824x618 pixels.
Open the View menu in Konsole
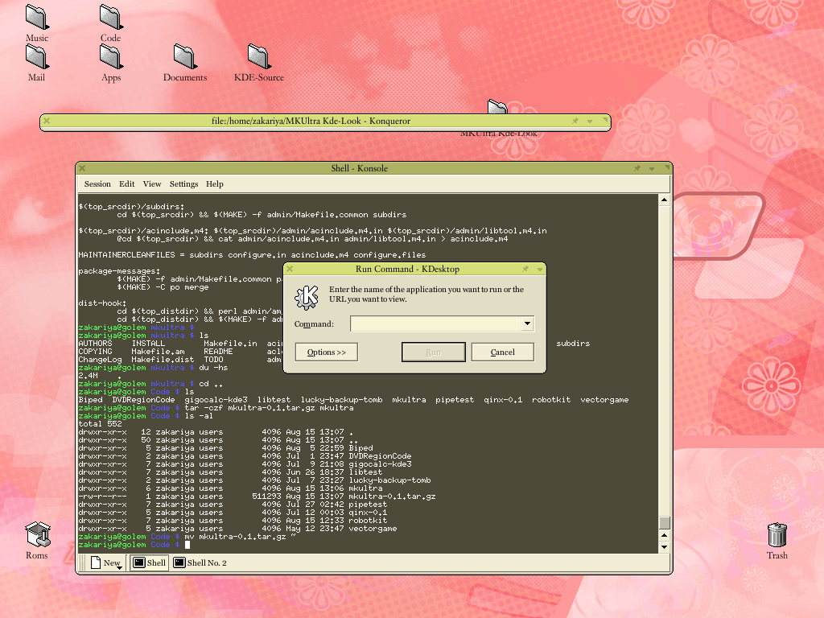(x=152, y=184)
